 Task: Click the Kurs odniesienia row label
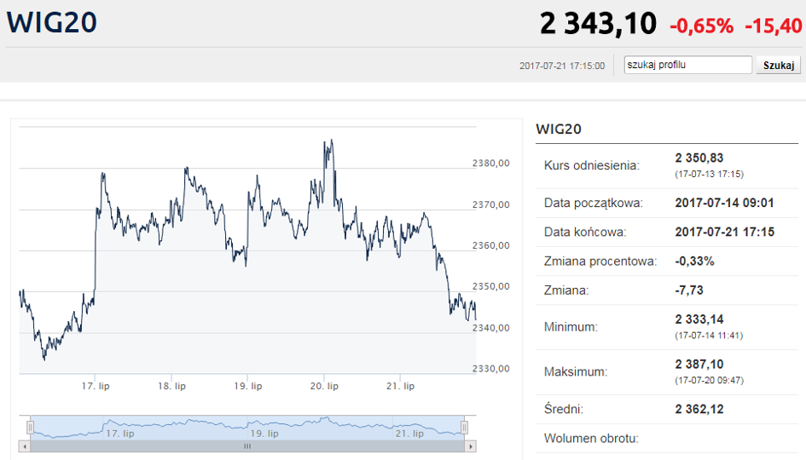592,165
